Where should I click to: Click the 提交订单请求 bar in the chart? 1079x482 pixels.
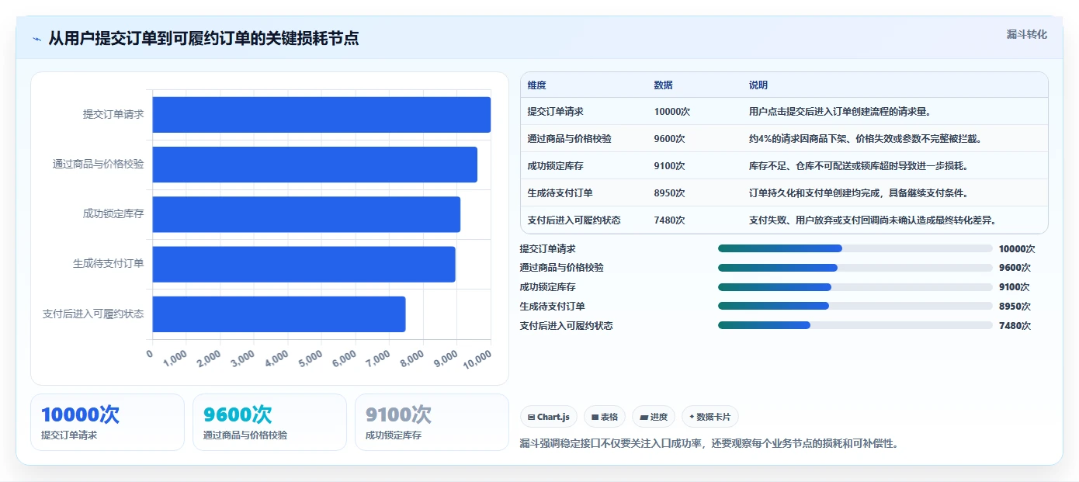pos(321,115)
